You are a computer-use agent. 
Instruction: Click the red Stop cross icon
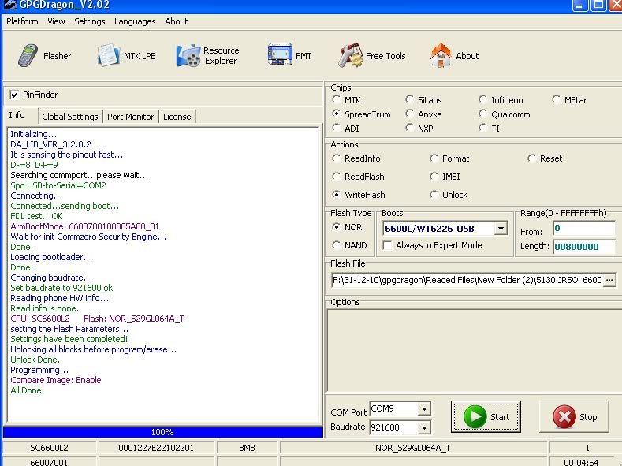[564, 417]
